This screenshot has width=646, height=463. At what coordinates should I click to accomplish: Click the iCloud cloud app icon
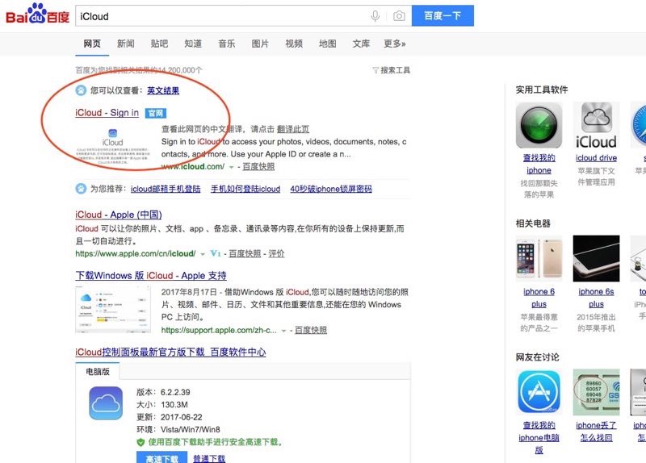pos(106,403)
